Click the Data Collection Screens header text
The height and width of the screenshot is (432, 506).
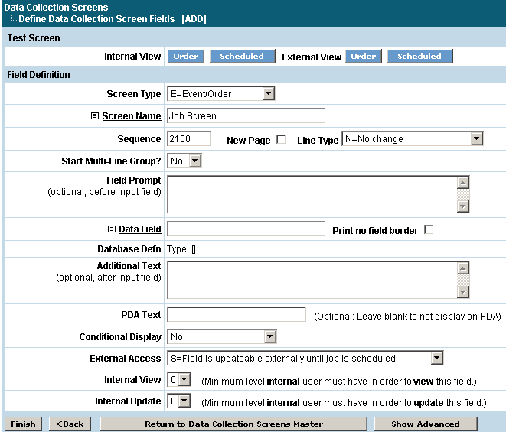[x=56, y=7]
